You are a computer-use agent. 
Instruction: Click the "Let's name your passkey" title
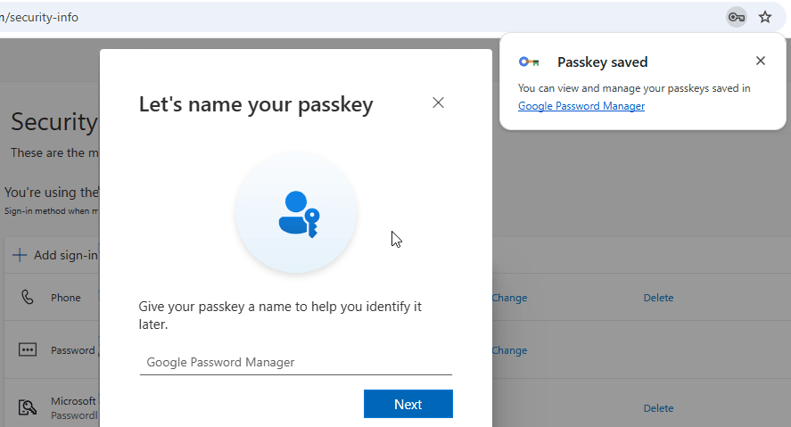[x=256, y=105]
